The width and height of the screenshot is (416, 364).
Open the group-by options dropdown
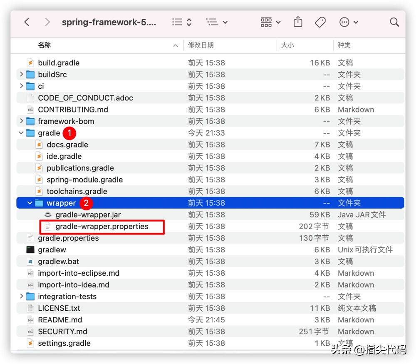217,22
